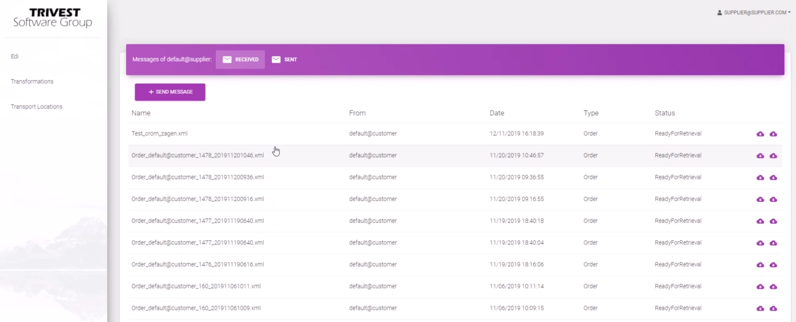Click the date 11/20/2019 09:16:55
The height and width of the screenshot is (322, 796).
click(x=517, y=199)
